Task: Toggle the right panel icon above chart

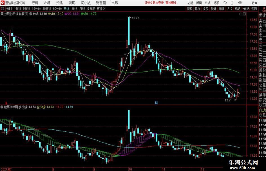Action: click(244, 14)
